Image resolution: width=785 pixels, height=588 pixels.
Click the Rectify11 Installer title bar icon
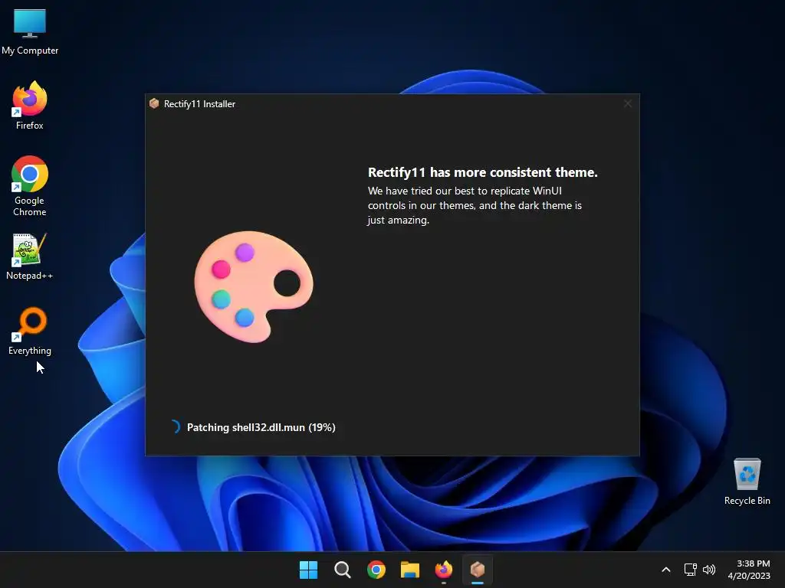click(x=154, y=103)
